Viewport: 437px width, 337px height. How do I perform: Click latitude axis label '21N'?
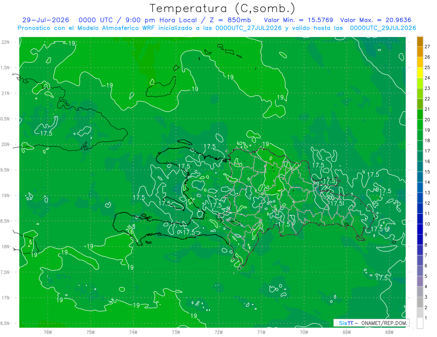[x=5, y=93]
